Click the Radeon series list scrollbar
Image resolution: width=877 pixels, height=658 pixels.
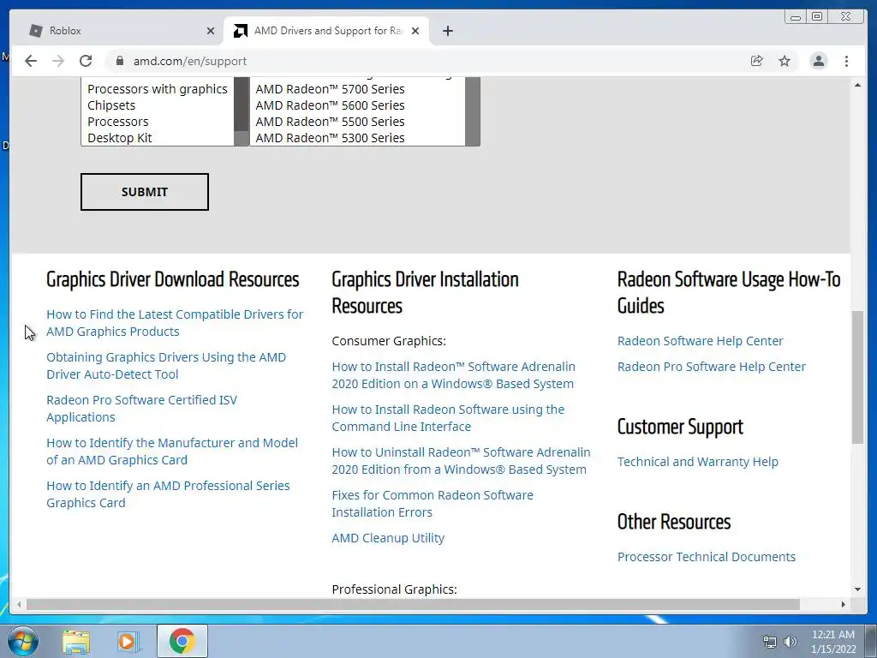(x=473, y=111)
